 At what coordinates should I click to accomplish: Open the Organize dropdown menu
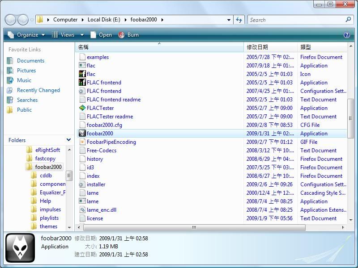(x=26, y=34)
